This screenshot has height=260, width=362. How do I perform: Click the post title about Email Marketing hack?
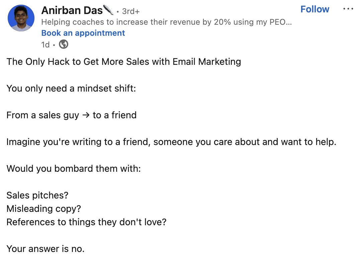click(124, 62)
